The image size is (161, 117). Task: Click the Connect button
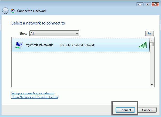click(125, 110)
